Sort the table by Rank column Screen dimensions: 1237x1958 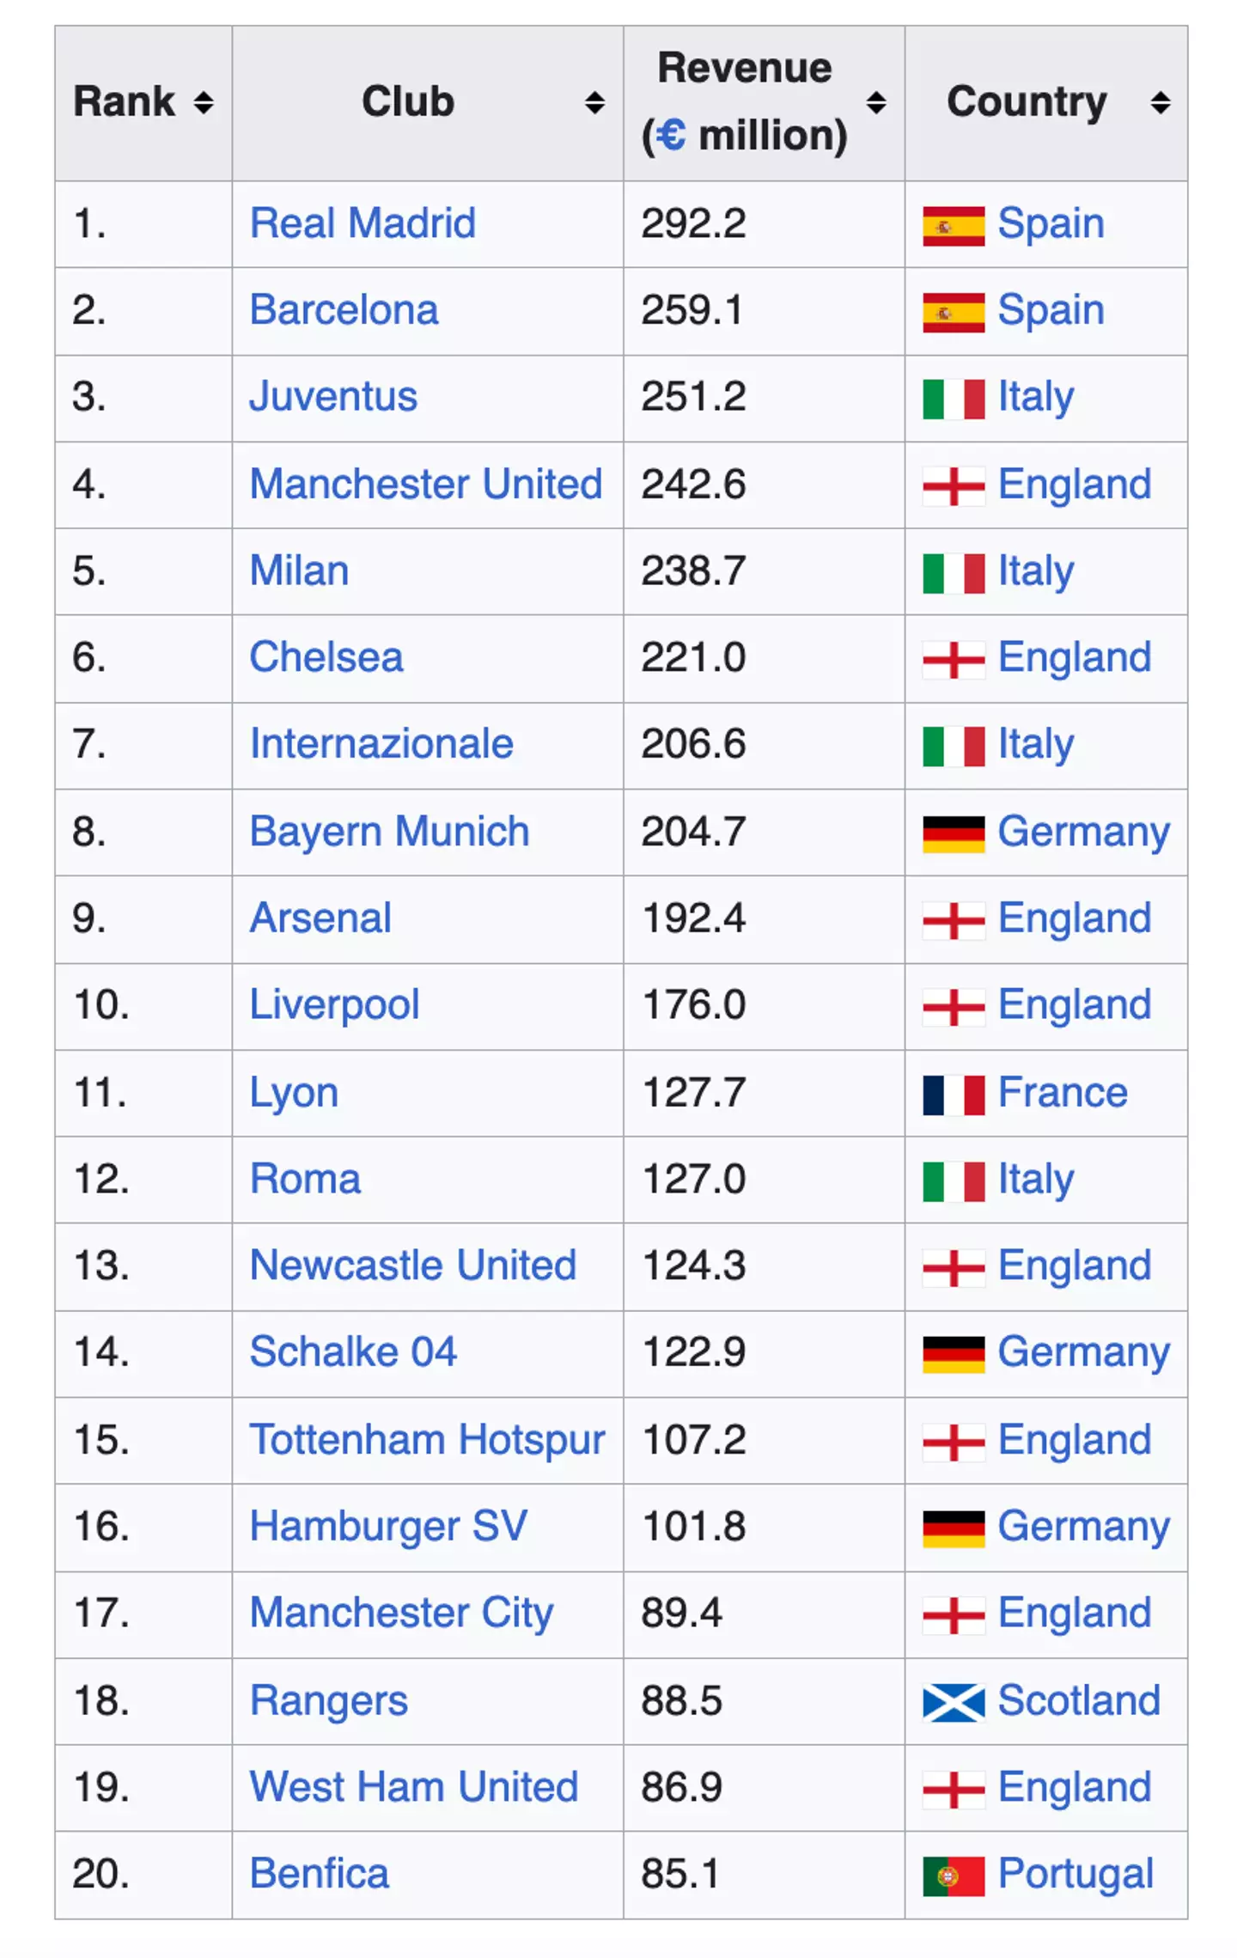pyautogui.click(x=203, y=101)
